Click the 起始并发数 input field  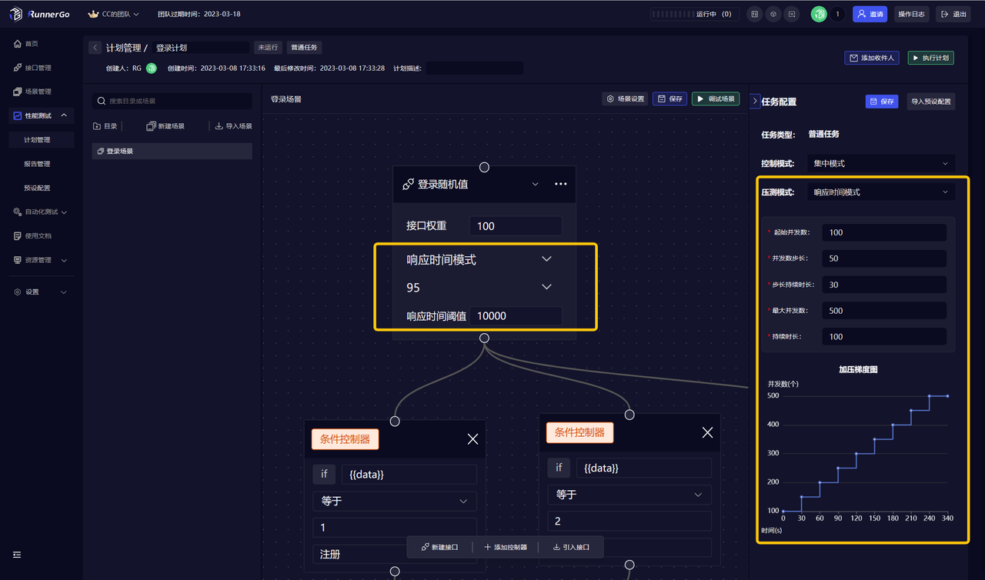coord(883,232)
